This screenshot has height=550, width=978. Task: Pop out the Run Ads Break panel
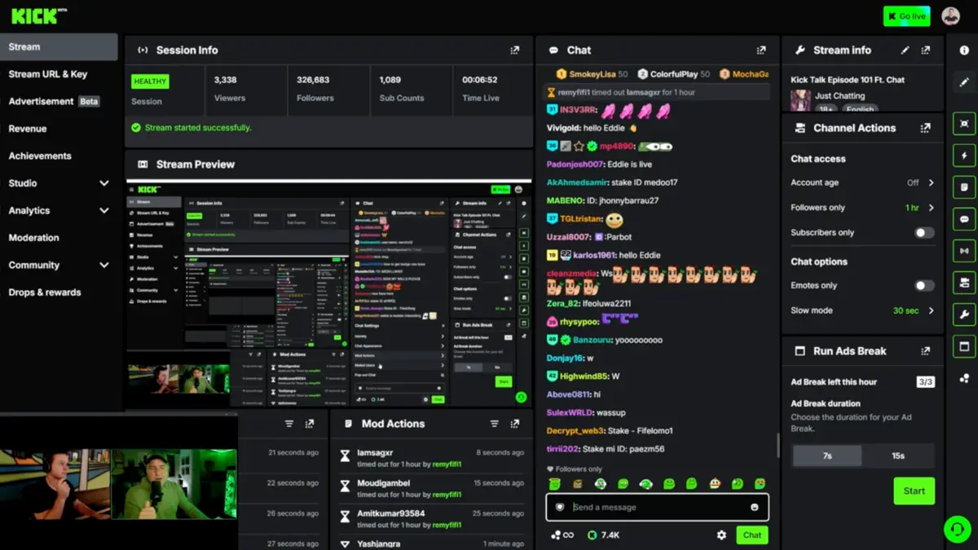pos(925,351)
